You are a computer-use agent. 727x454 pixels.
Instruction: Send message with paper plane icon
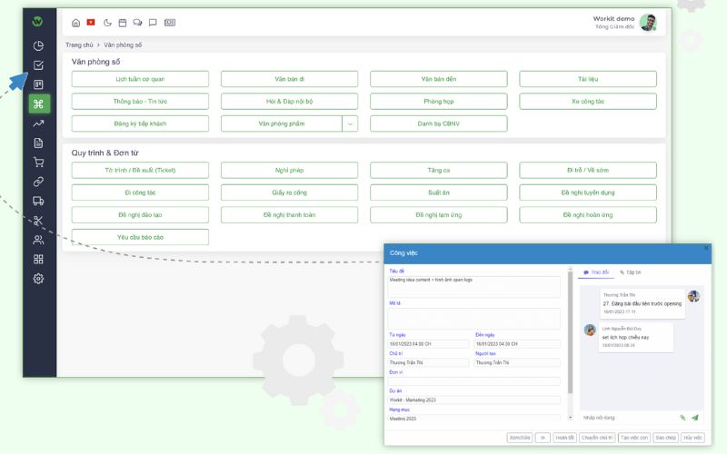[x=695, y=418]
